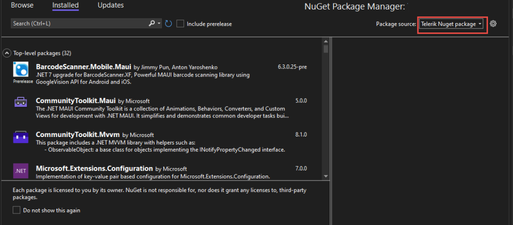Open the Package source dropdown

[x=452, y=24]
